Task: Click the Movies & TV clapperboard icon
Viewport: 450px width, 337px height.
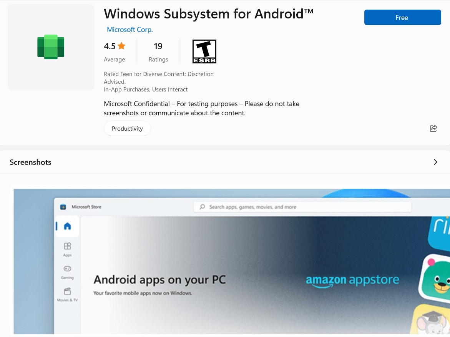Action: coord(67,291)
